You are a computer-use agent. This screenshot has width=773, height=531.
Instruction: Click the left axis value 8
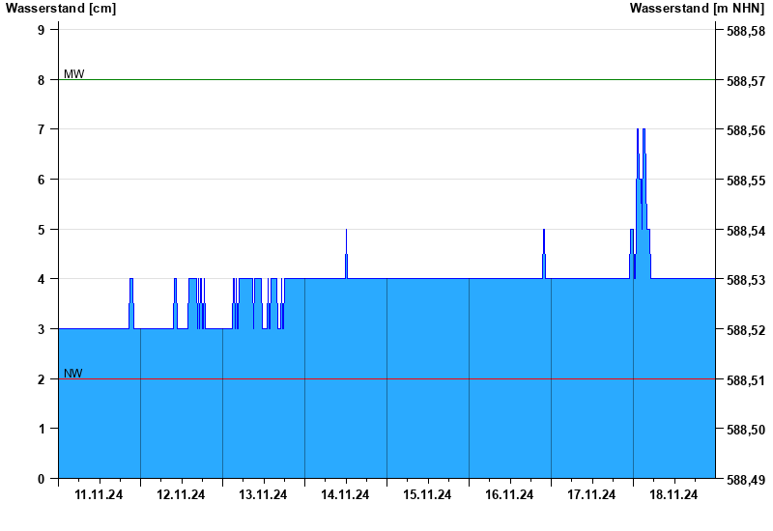click(x=41, y=80)
